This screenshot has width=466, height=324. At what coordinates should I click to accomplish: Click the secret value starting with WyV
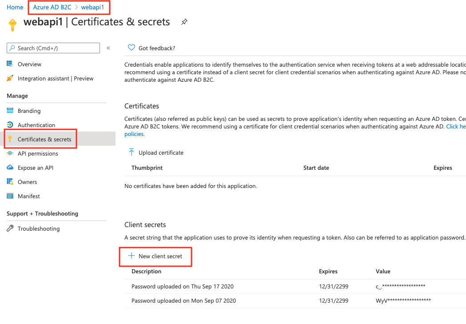[x=403, y=300]
